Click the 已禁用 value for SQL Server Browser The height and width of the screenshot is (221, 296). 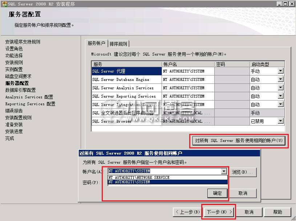(x=257, y=121)
